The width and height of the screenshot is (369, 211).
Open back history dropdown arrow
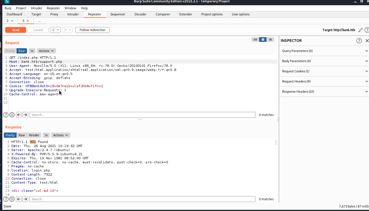click(x=58, y=30)
